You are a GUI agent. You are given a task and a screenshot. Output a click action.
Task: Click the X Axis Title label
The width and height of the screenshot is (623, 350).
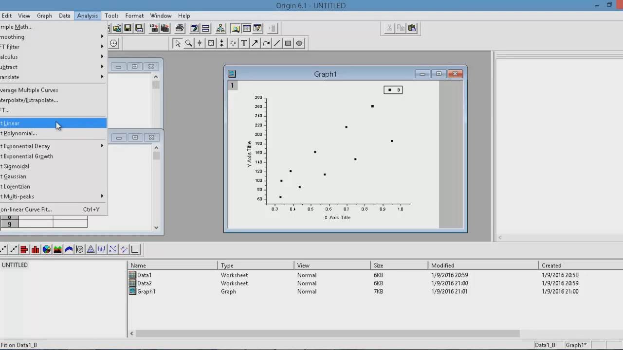click(337, 217)
